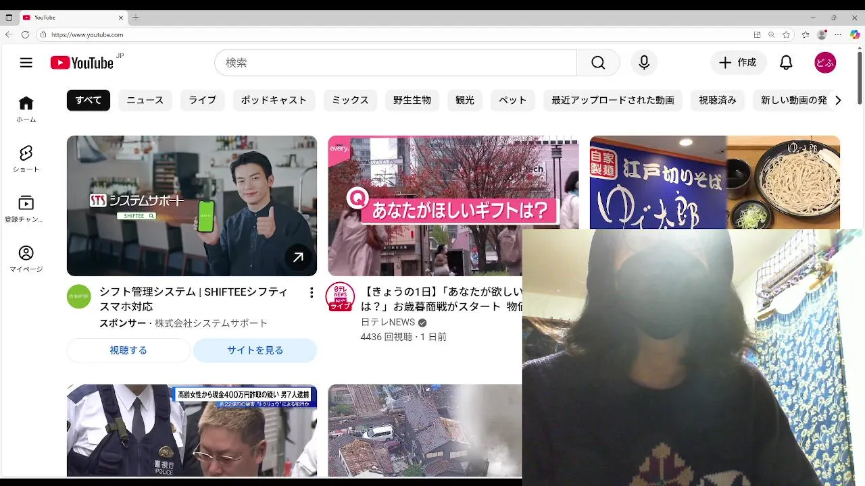Open browser favorites list icon
The width and height of the screenshot is (865, 486).
pyautogui.click(x=806, y=34)
